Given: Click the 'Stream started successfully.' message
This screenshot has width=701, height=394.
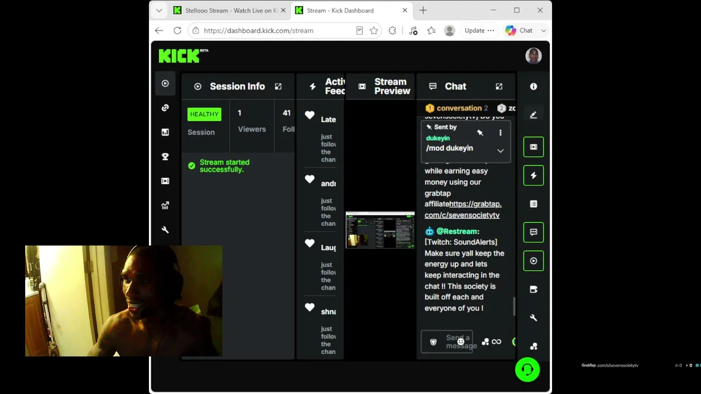Looking at the screenshot, I should 225,166.
